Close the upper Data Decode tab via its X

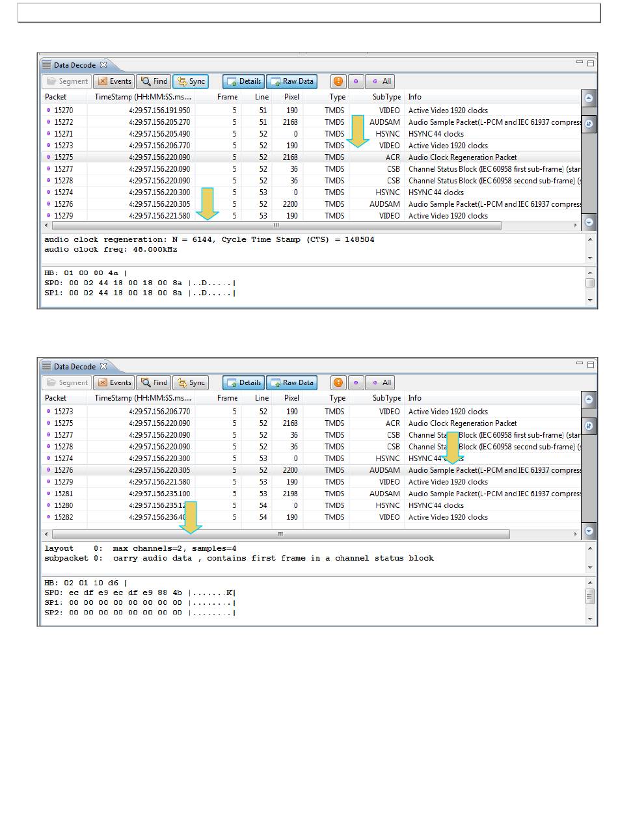pos(103,65)
